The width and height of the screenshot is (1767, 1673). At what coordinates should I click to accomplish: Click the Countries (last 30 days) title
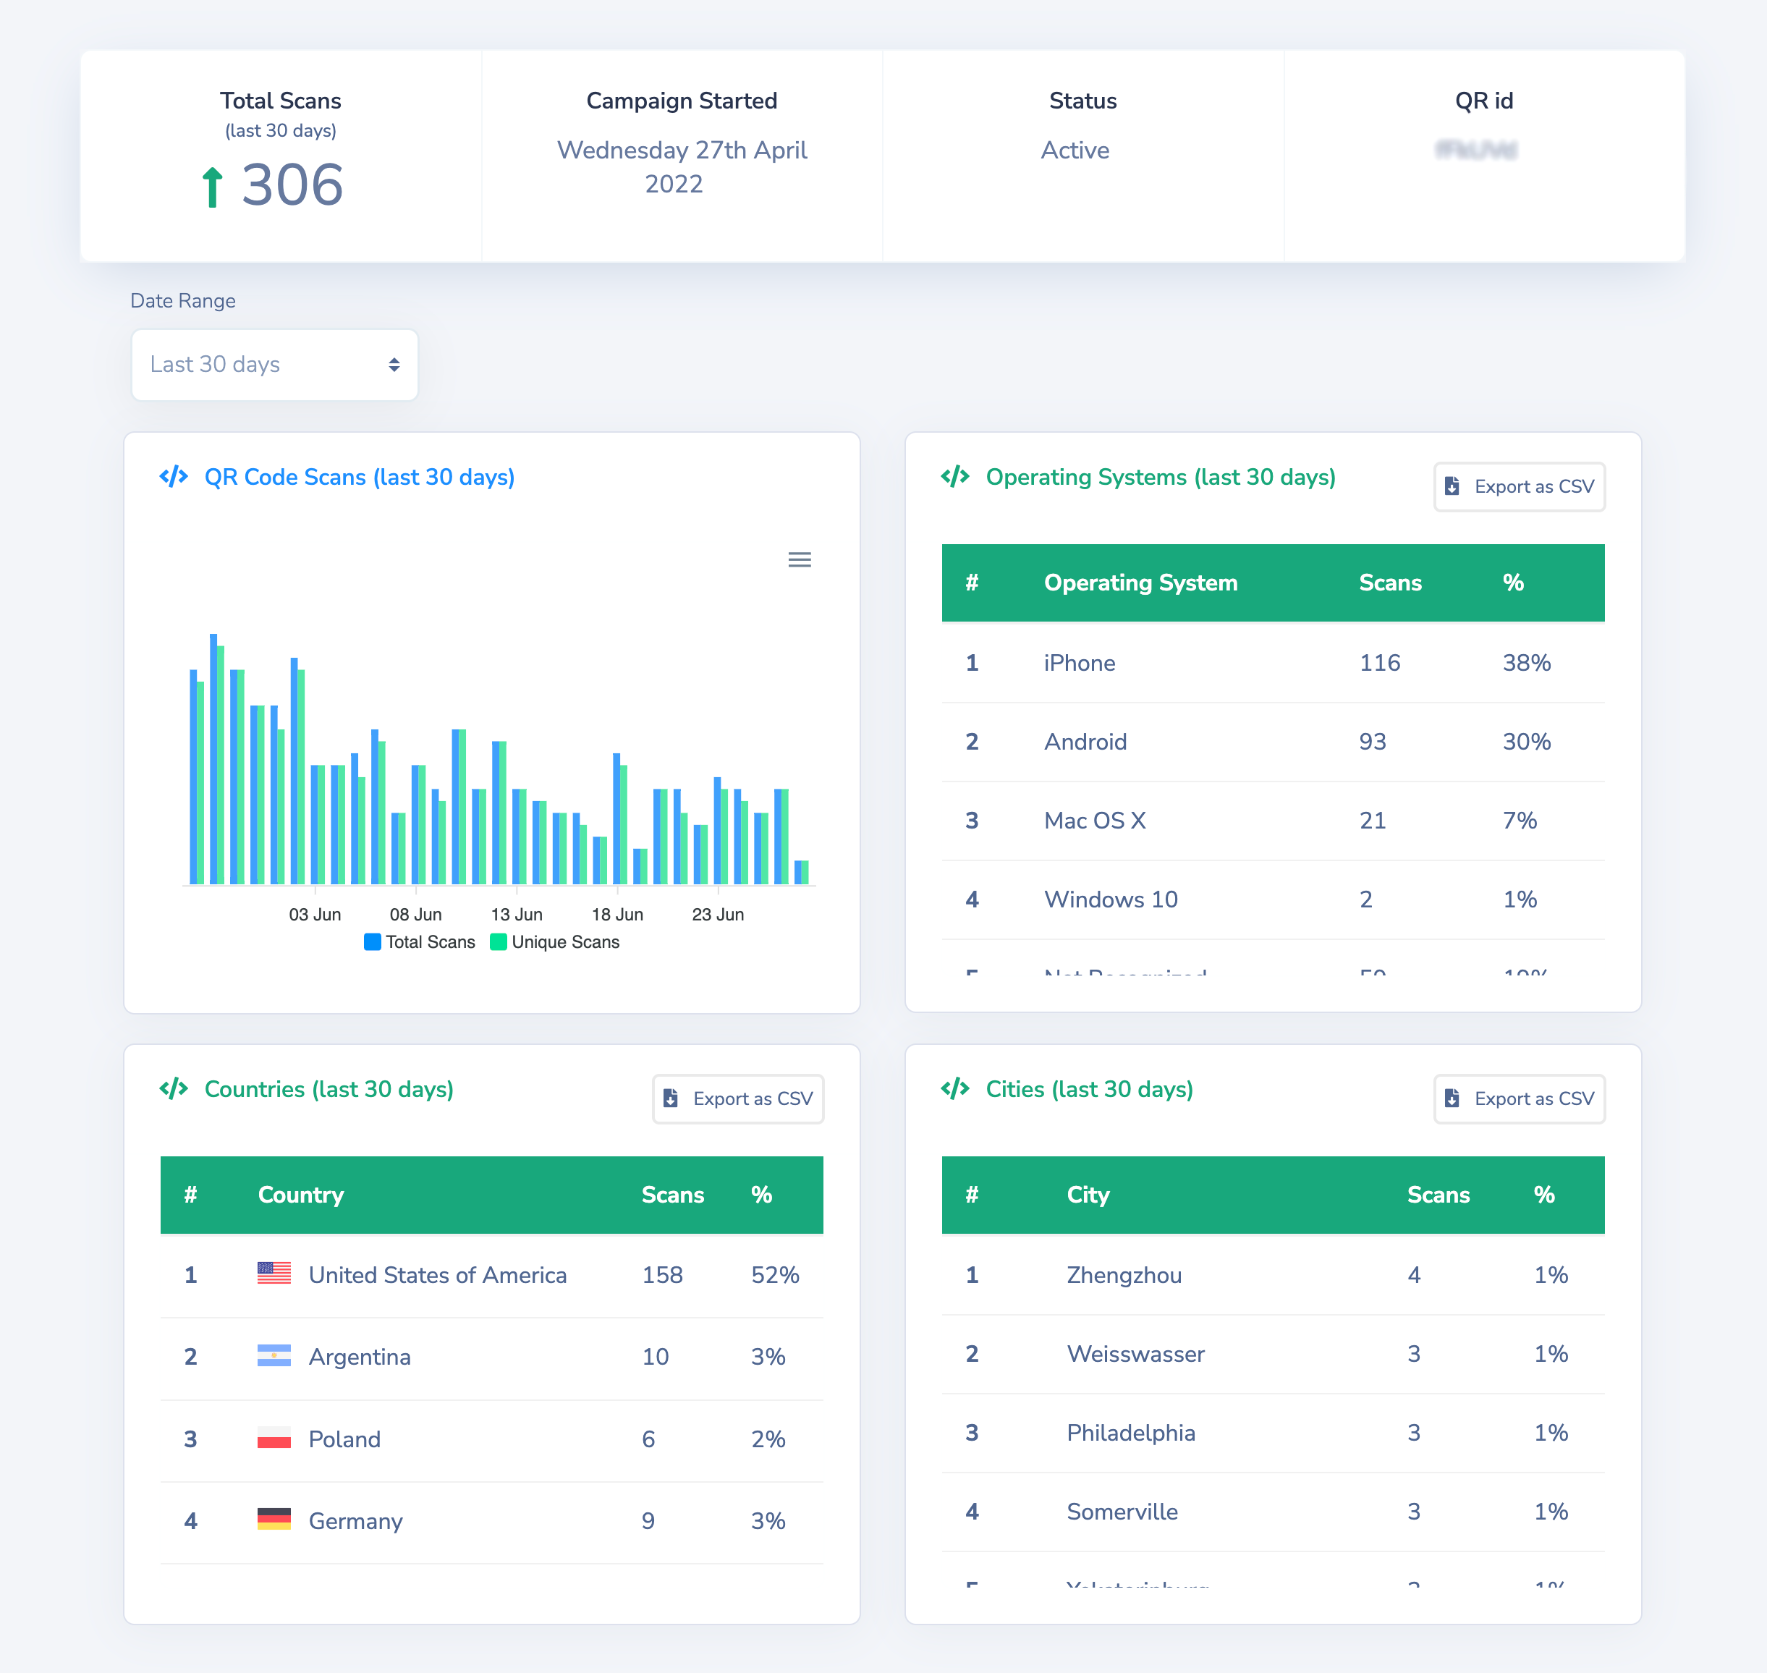[x=329, y=1089]
